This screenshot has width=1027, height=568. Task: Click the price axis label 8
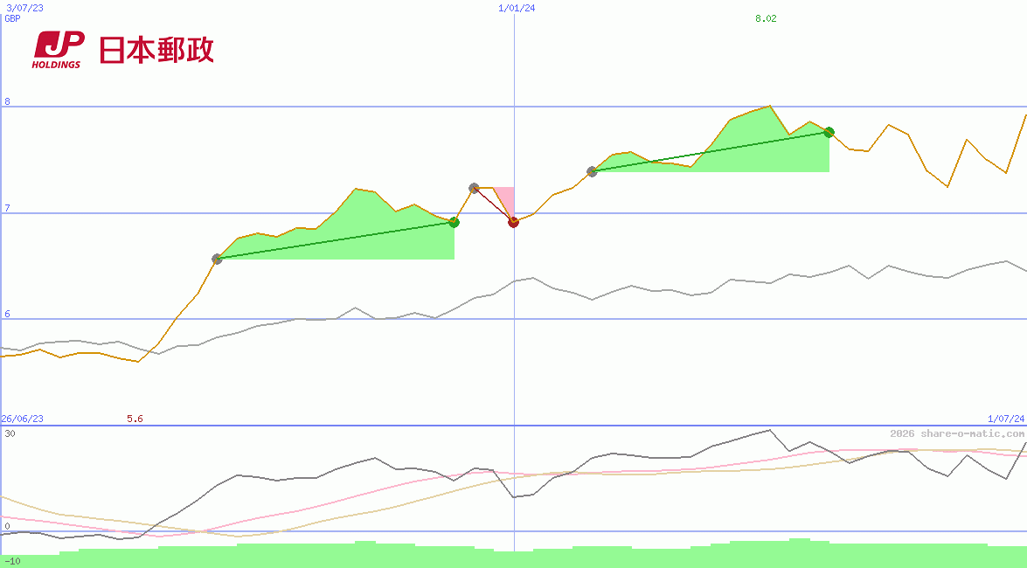click(x=8, y=101)
